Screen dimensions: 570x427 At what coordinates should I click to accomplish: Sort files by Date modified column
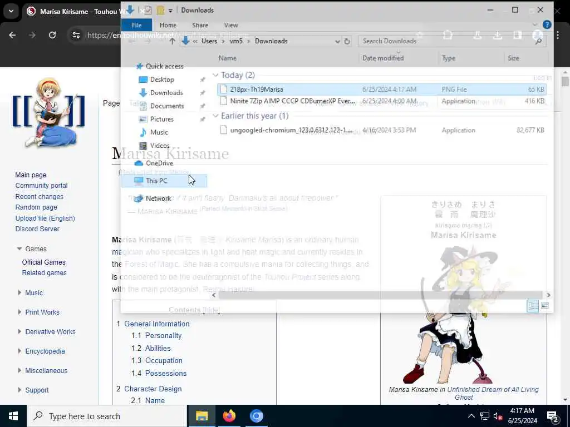[383, 58]
